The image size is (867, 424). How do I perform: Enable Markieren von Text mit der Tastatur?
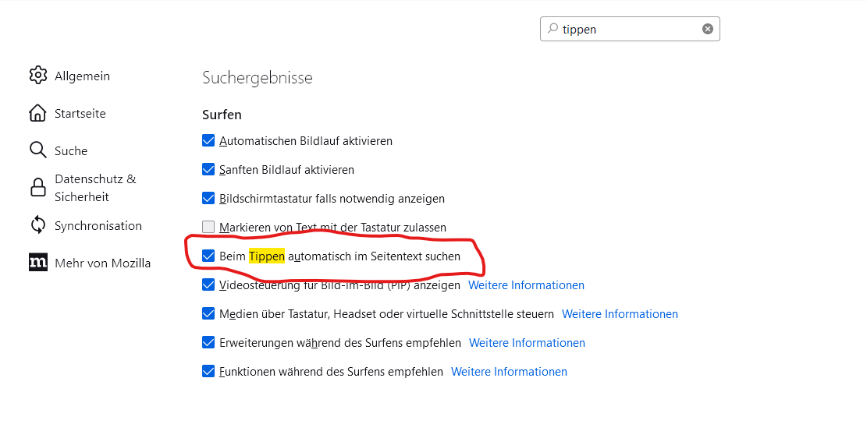pyautogui.click(x=208, y=228)
